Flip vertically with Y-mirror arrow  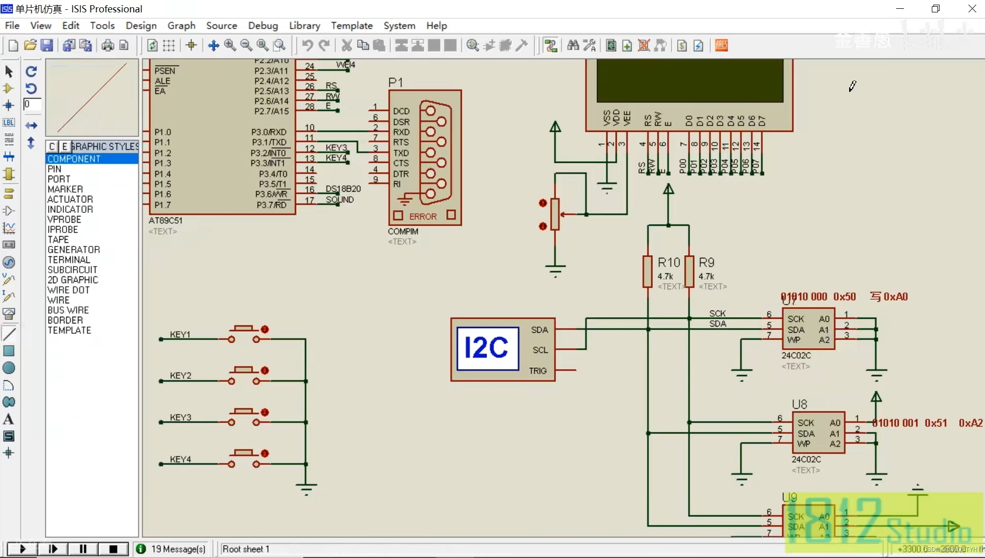click(32, 143)
